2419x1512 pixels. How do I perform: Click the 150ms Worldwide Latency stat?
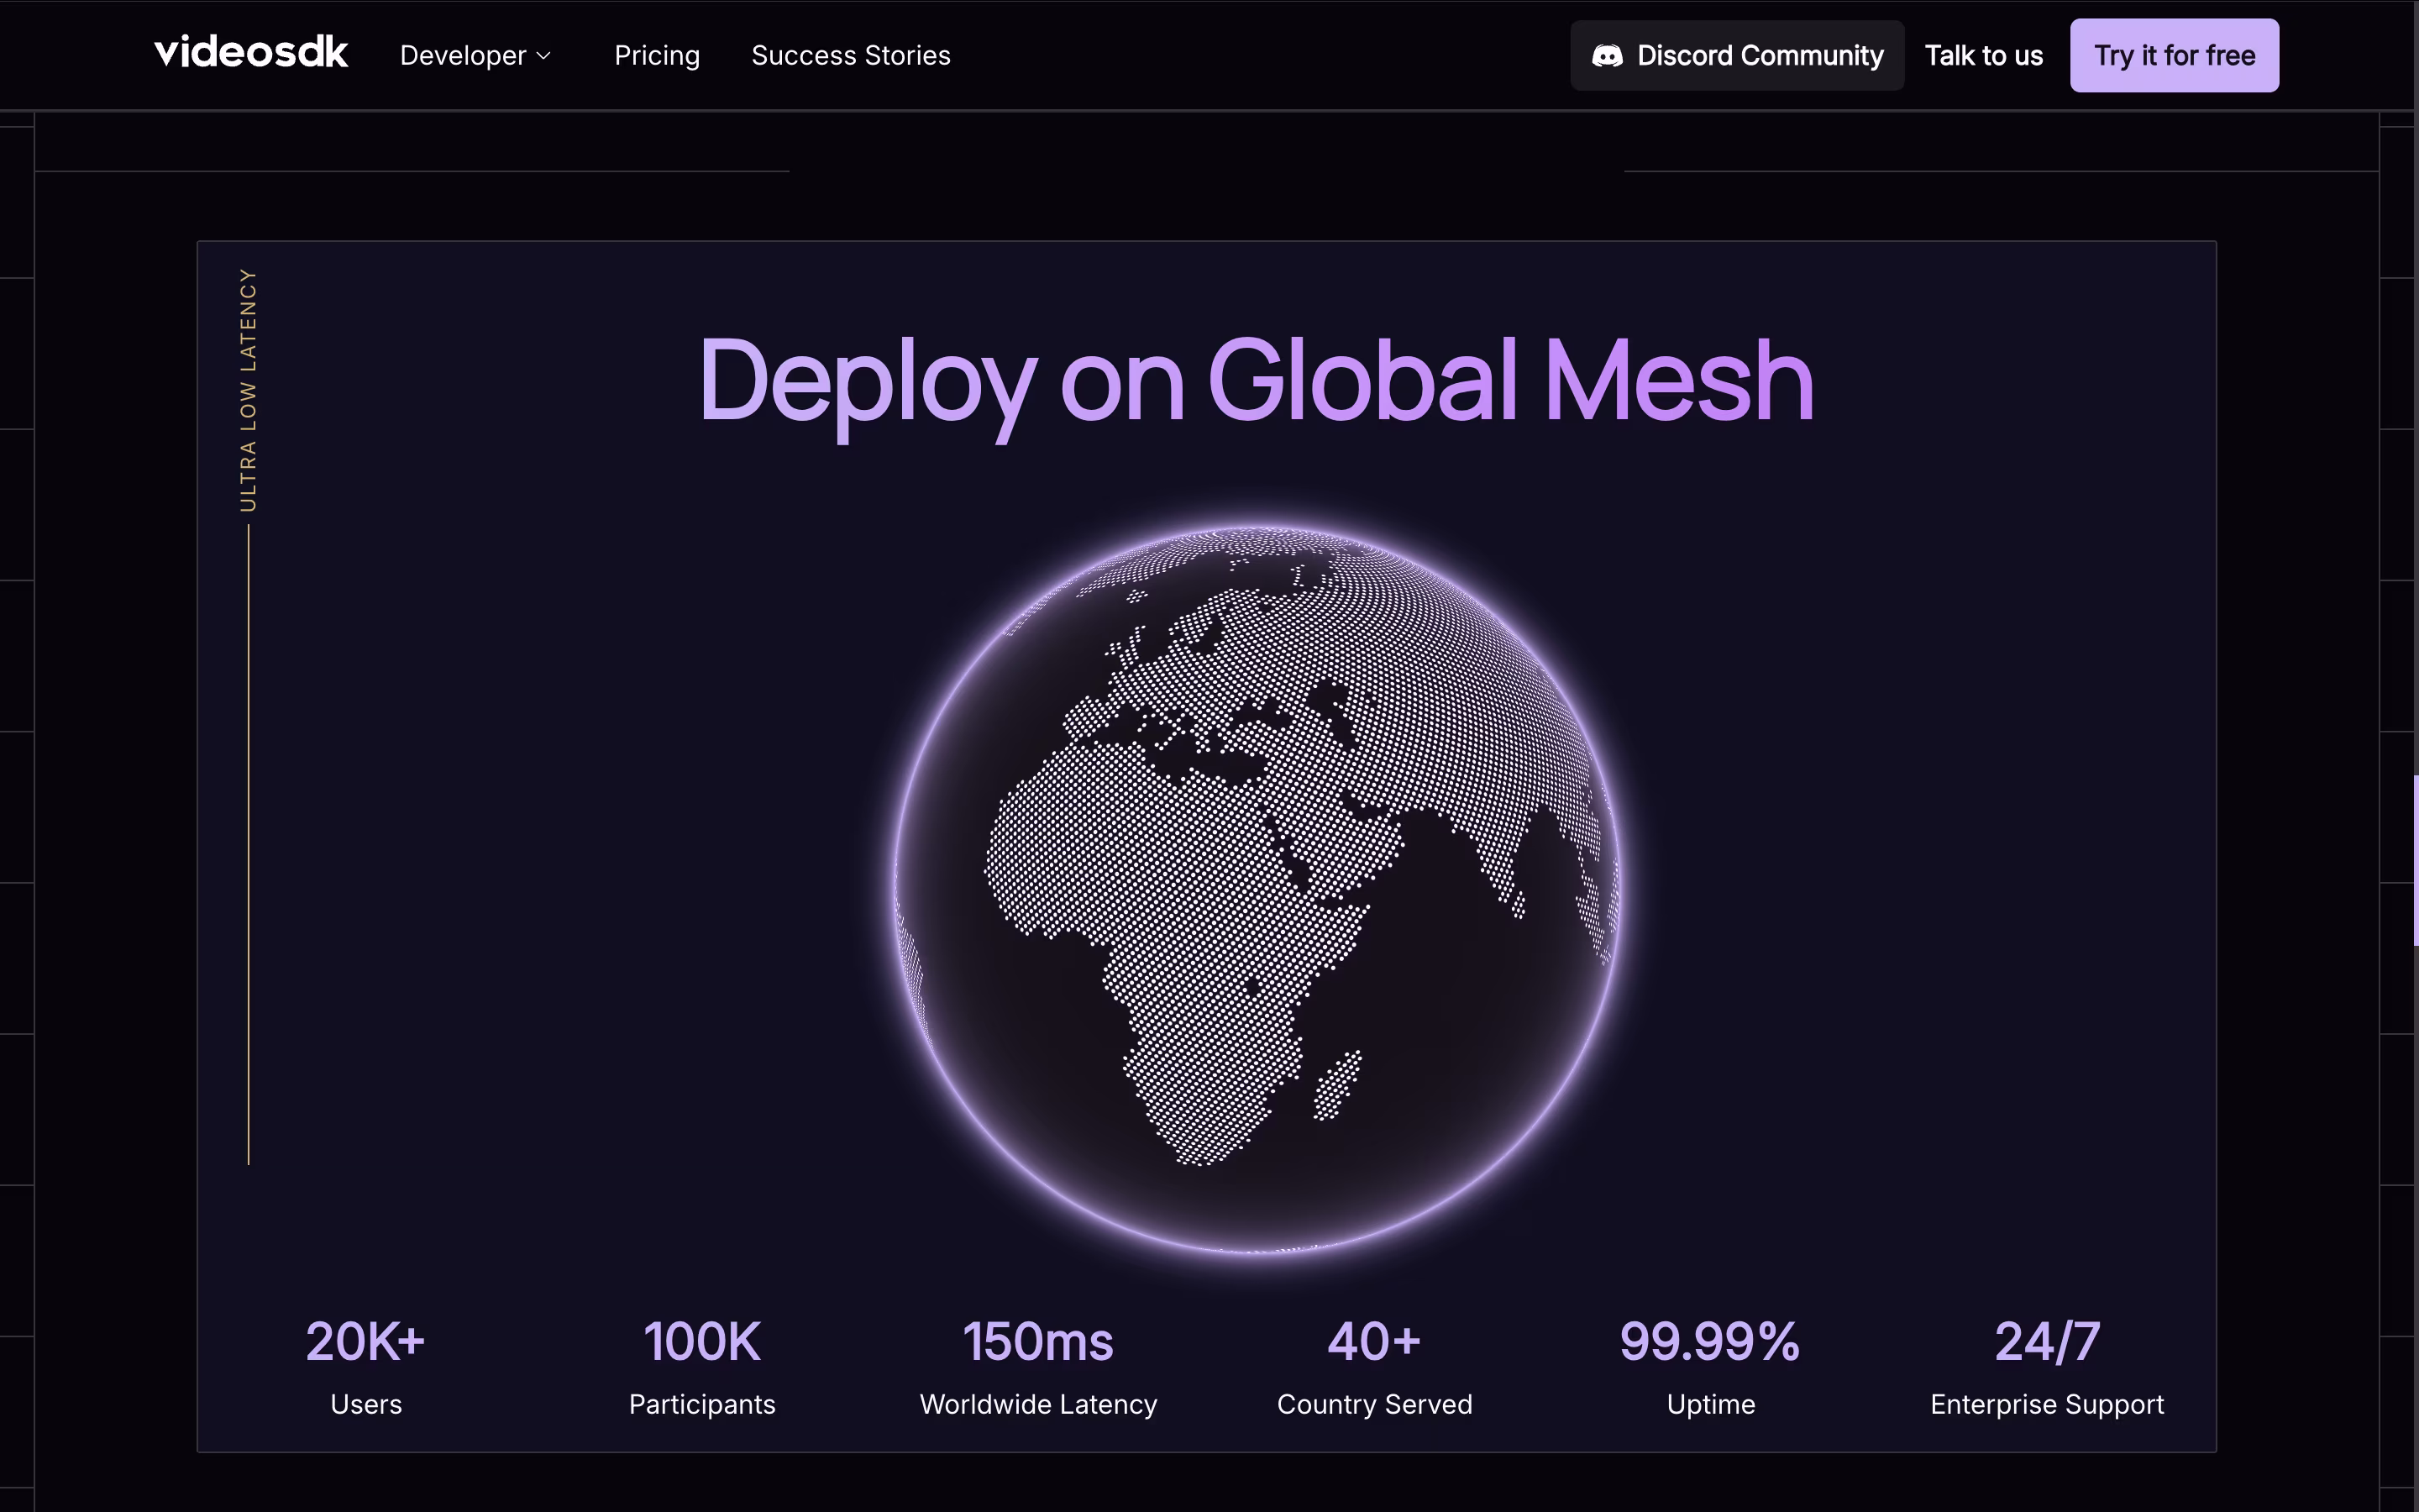pyautogui.click(x=1037, y=1364)
